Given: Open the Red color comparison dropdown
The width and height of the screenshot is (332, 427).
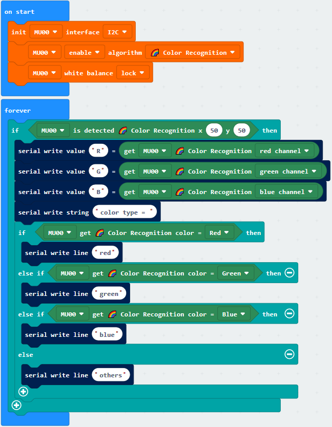Looking at the screenshot, I should (219, 233).
